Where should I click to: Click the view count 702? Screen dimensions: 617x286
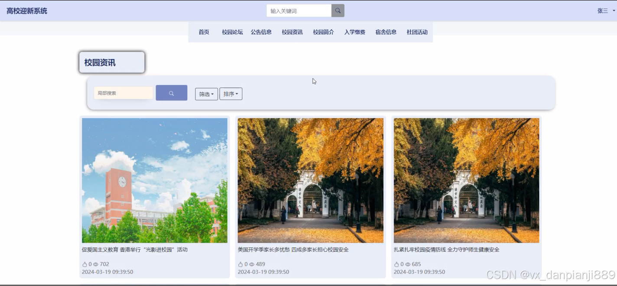point(104,264)
